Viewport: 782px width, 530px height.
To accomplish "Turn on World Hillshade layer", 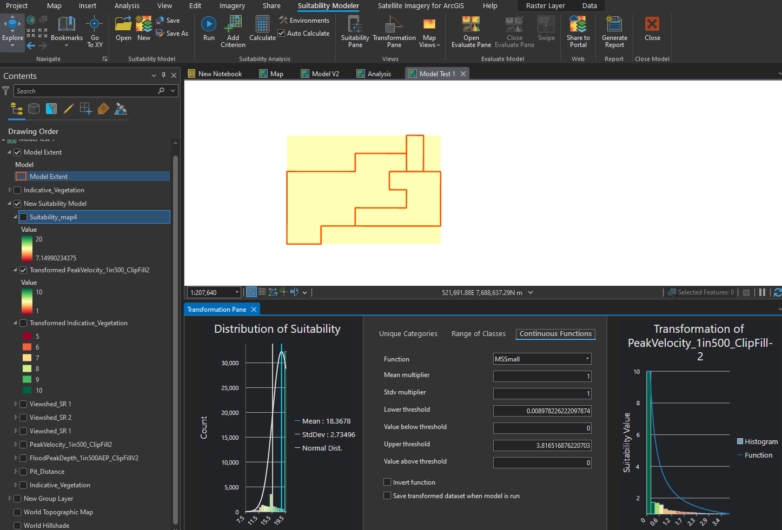I will pos(17,526).
